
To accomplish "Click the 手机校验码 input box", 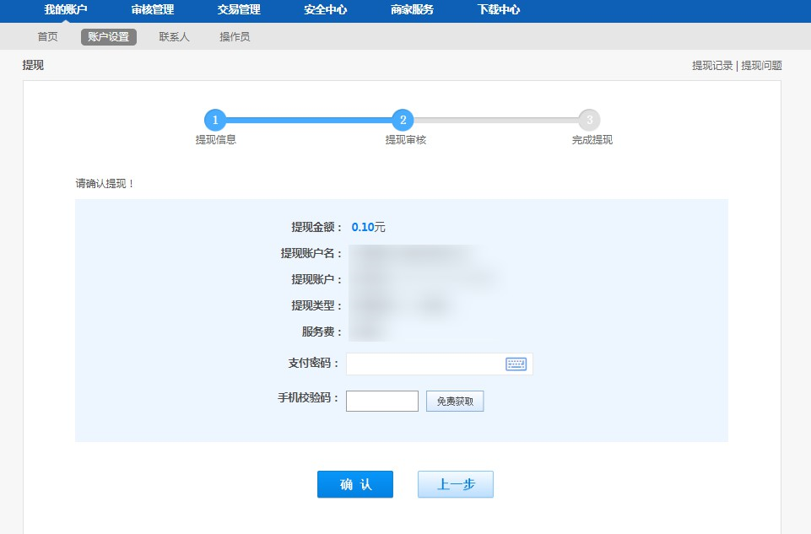I will 382,402.
